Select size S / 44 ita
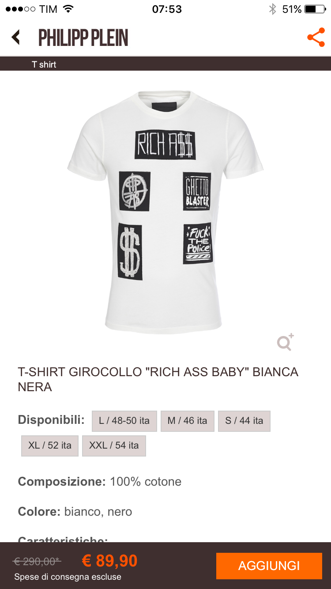This screenshot has height=589, width=331. (x=244, y=421)
